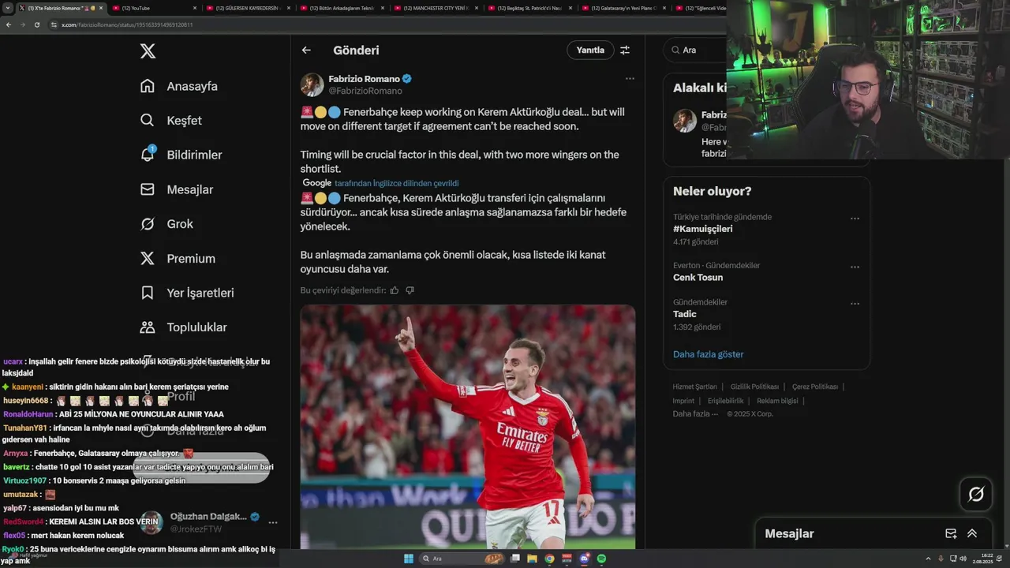Click the Reklam bilgisi footer link

(777, 401)
